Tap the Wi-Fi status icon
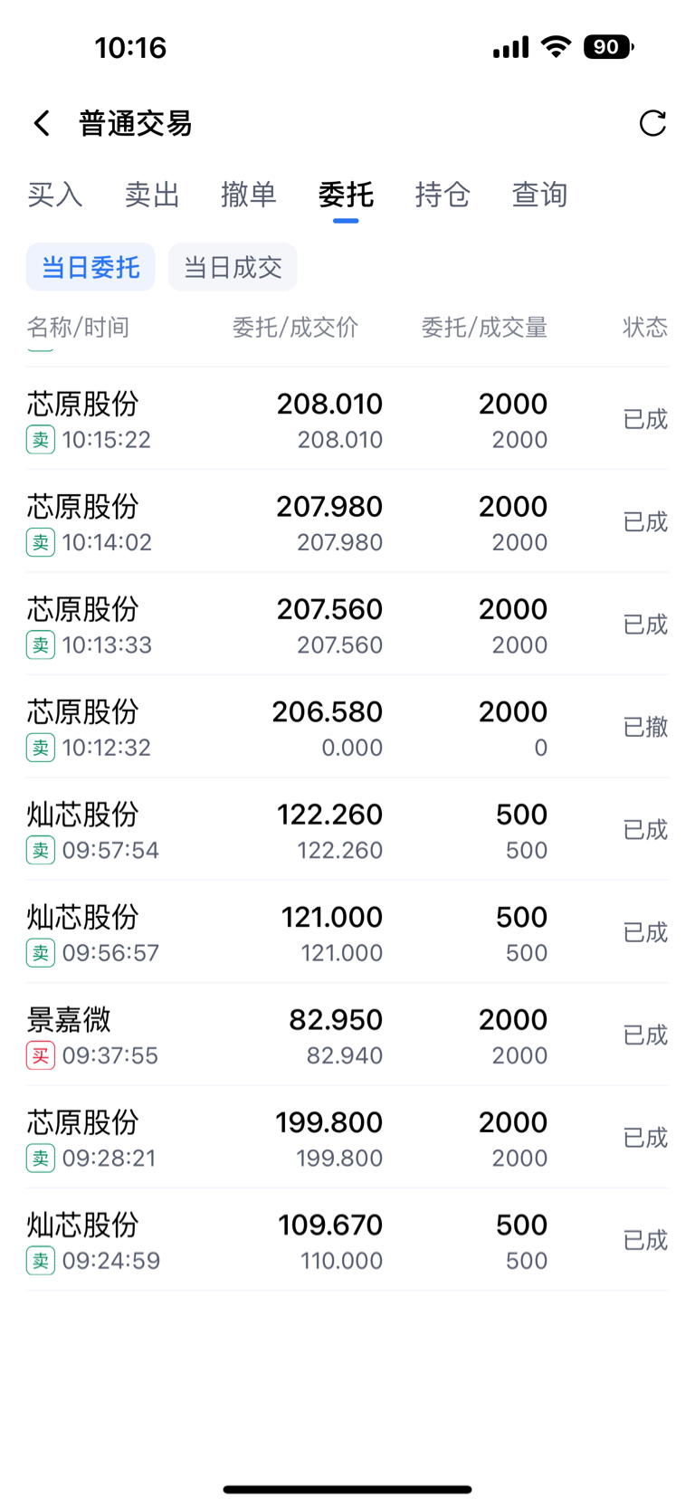This screenshot has width=695, height=1507. 556,46
